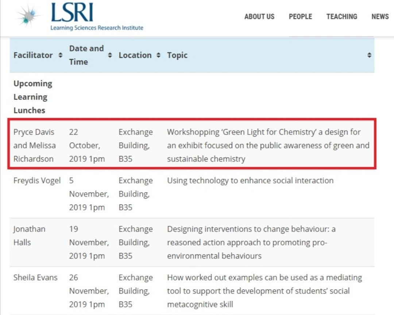Click the Facilitator column header text
Image resolution: width=394 pixels, height=315 pixels.
click(x=33, y=55)
